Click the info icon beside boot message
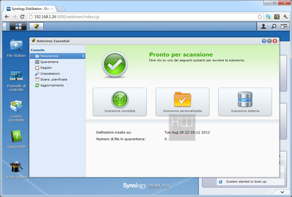 coord(221,182)
